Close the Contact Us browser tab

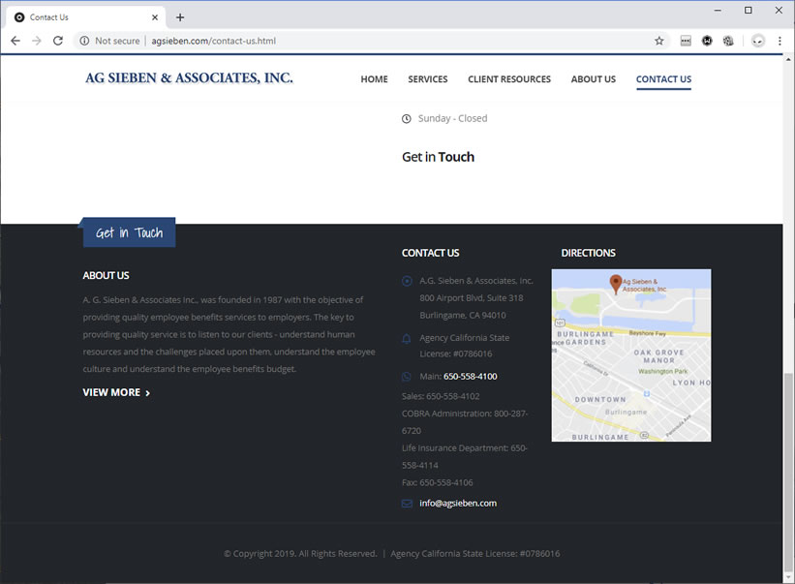point(155,17)
